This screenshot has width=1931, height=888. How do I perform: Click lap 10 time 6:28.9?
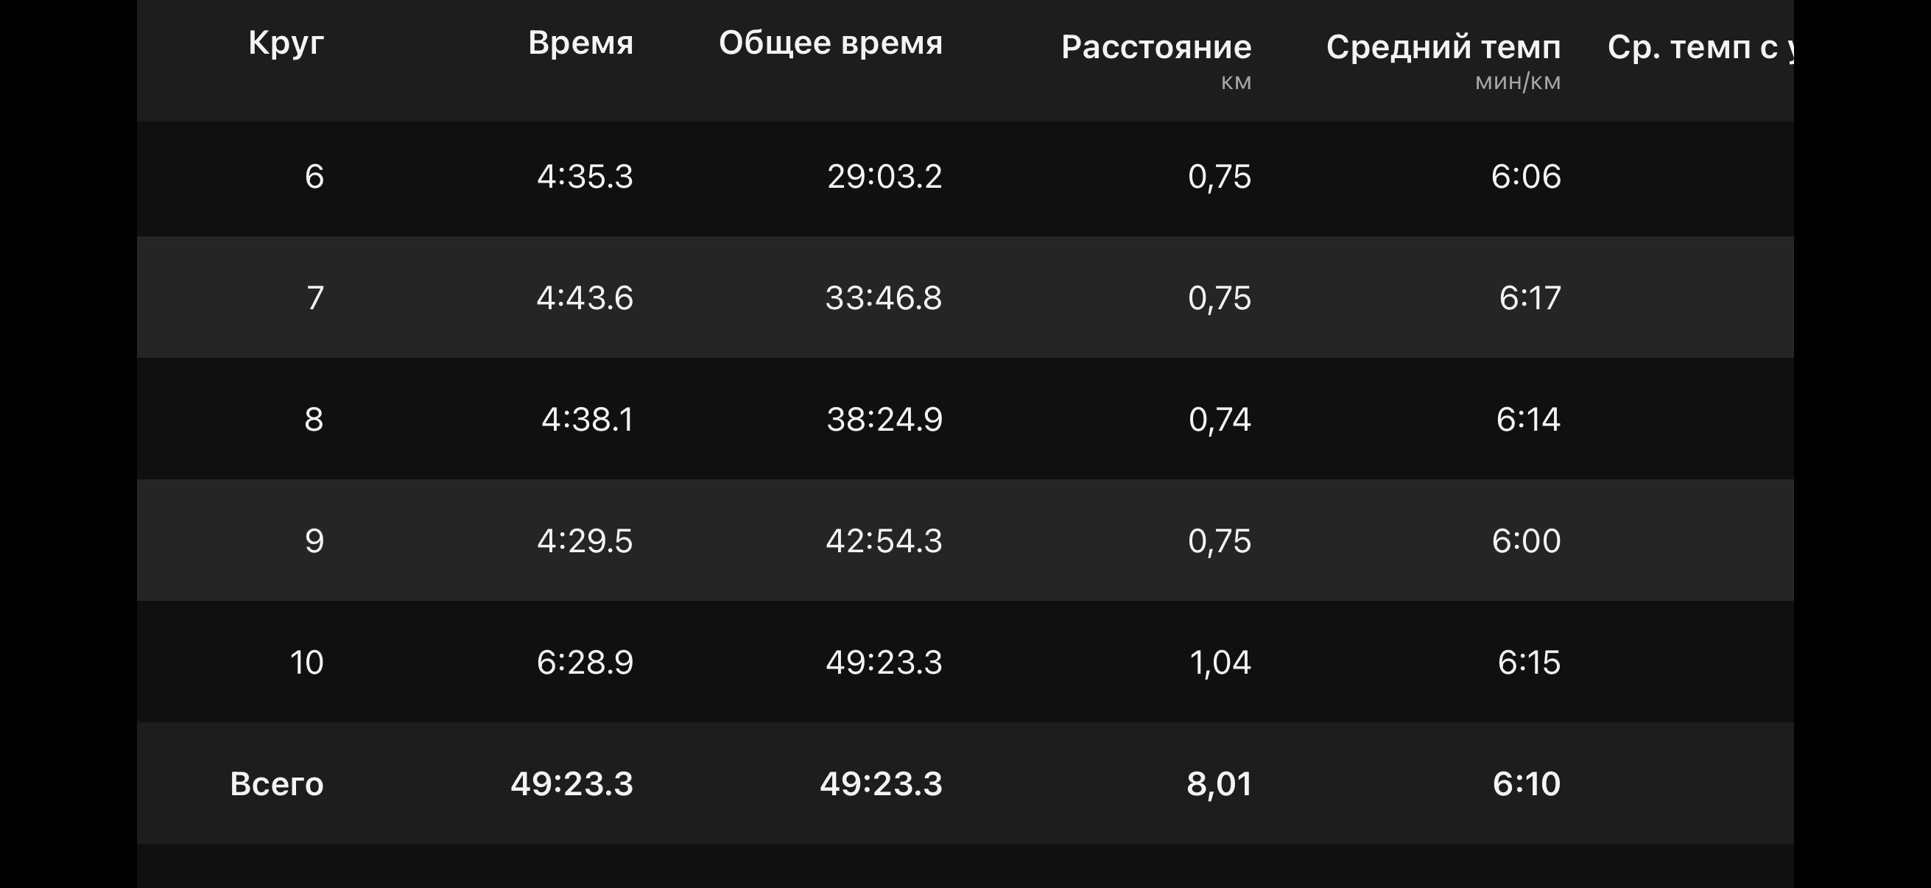click(x=585, y=663)
